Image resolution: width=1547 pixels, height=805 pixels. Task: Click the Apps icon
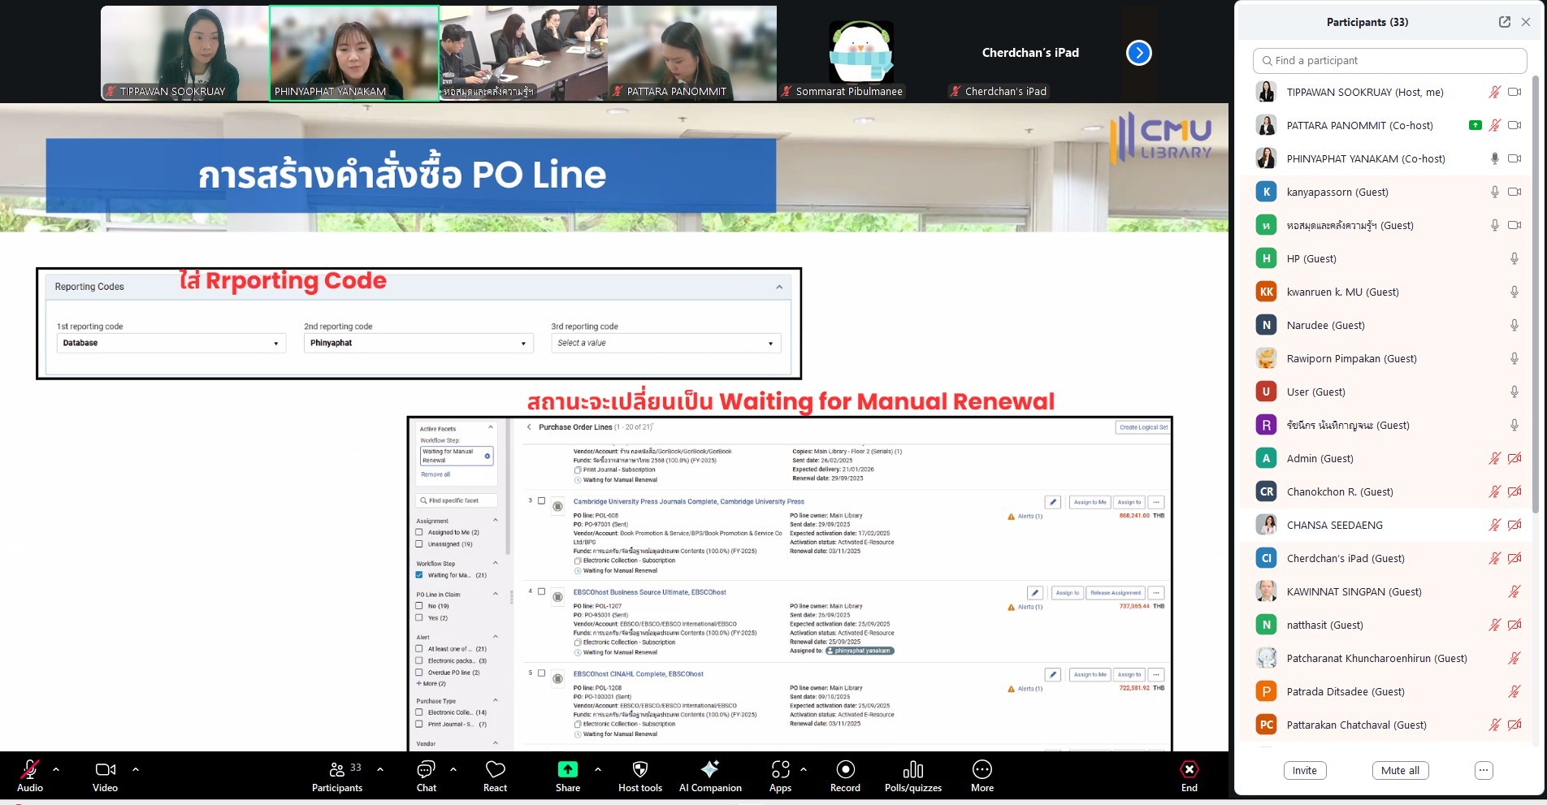780,770
